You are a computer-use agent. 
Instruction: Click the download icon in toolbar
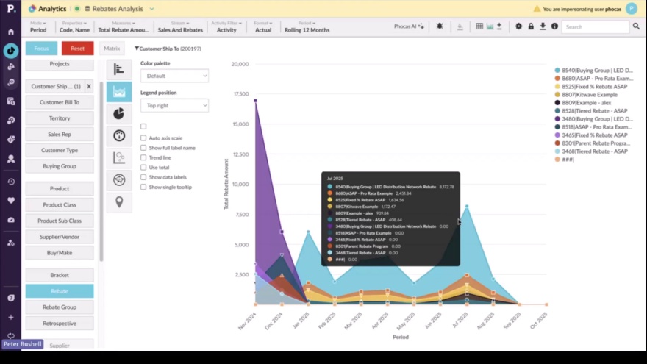click(x=543, y=26)
